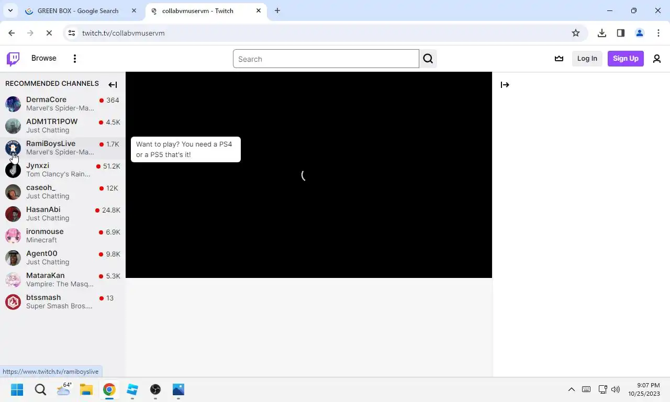Viewport: 670px width, 402px height.
Task: Open the btssmash channel
Action: coord(63,301)
